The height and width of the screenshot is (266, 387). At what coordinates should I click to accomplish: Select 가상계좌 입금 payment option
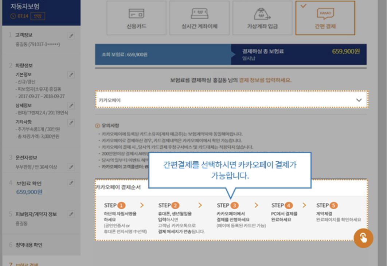(x=262, y=18)
